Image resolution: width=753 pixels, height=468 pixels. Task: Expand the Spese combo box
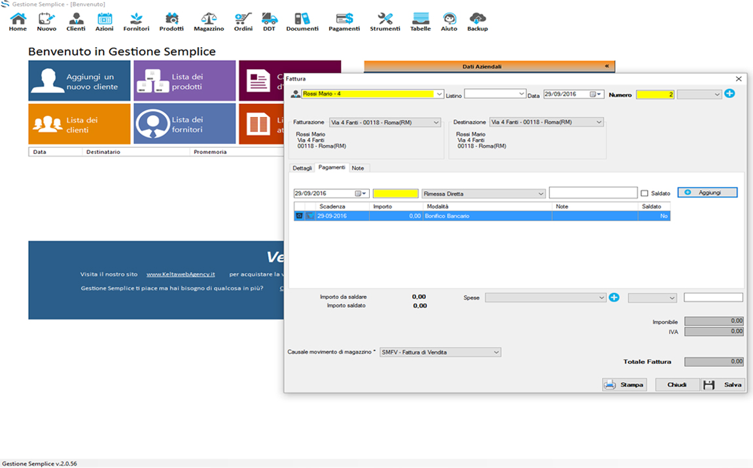(601, 297)
